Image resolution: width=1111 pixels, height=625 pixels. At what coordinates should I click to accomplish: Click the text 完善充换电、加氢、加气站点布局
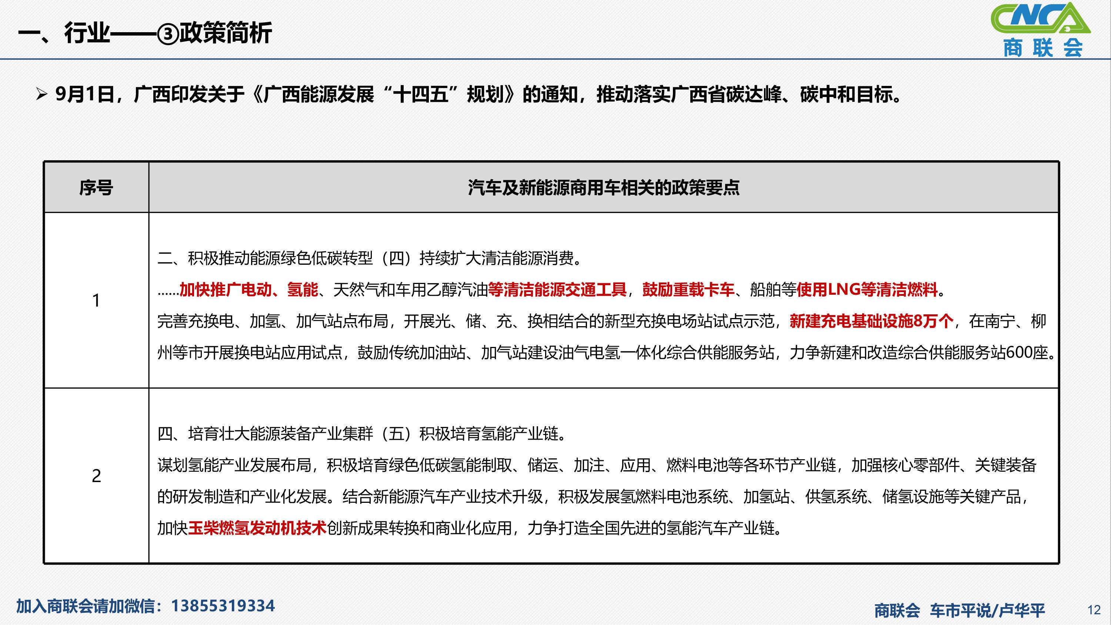pyautogui.click(x=273, y=321)
